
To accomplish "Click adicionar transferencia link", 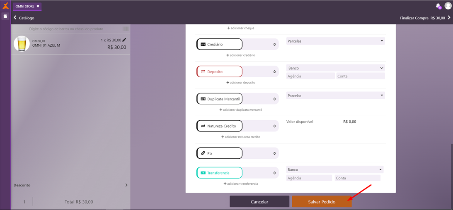I will [241, 184].
